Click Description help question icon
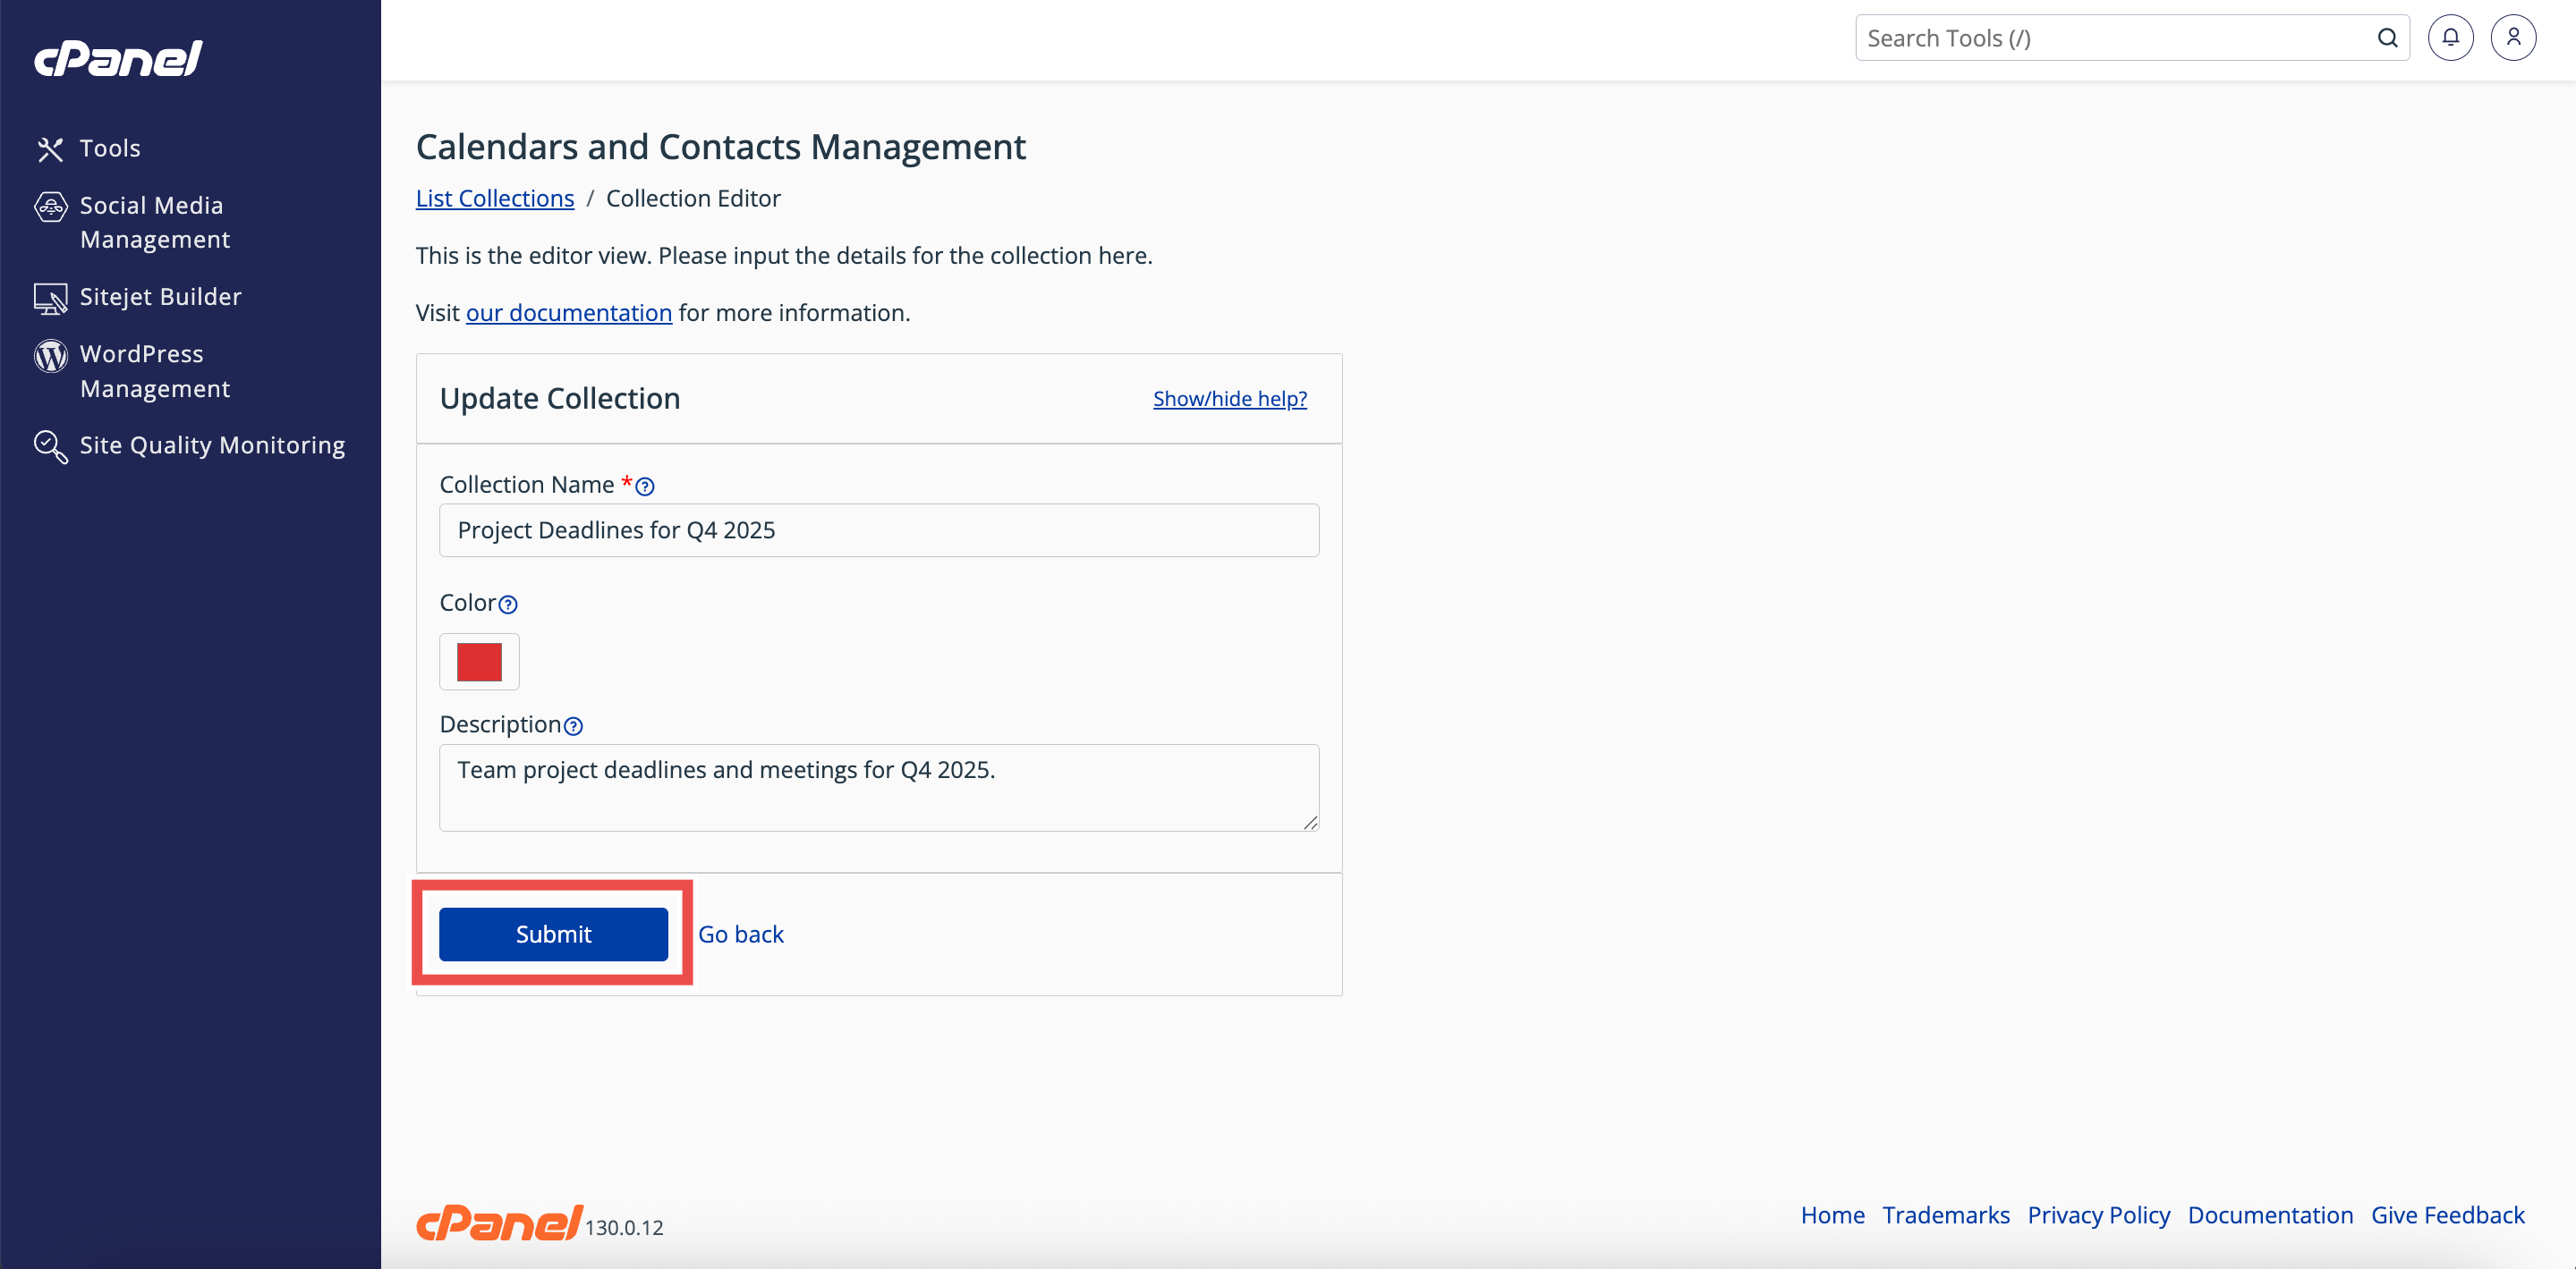Viewport: 2576px width, 1269px height. 573,726
